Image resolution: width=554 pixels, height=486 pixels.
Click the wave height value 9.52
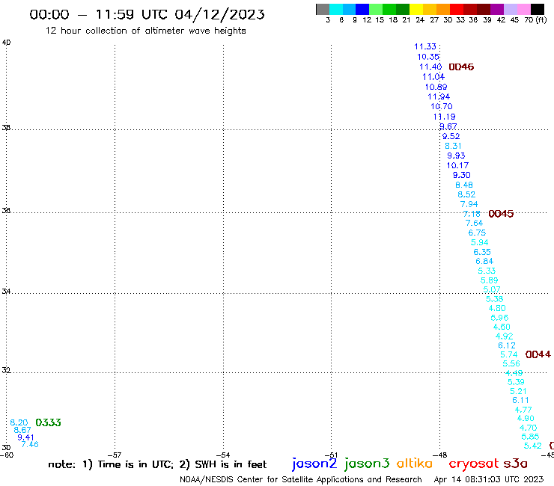pos(451,136)
